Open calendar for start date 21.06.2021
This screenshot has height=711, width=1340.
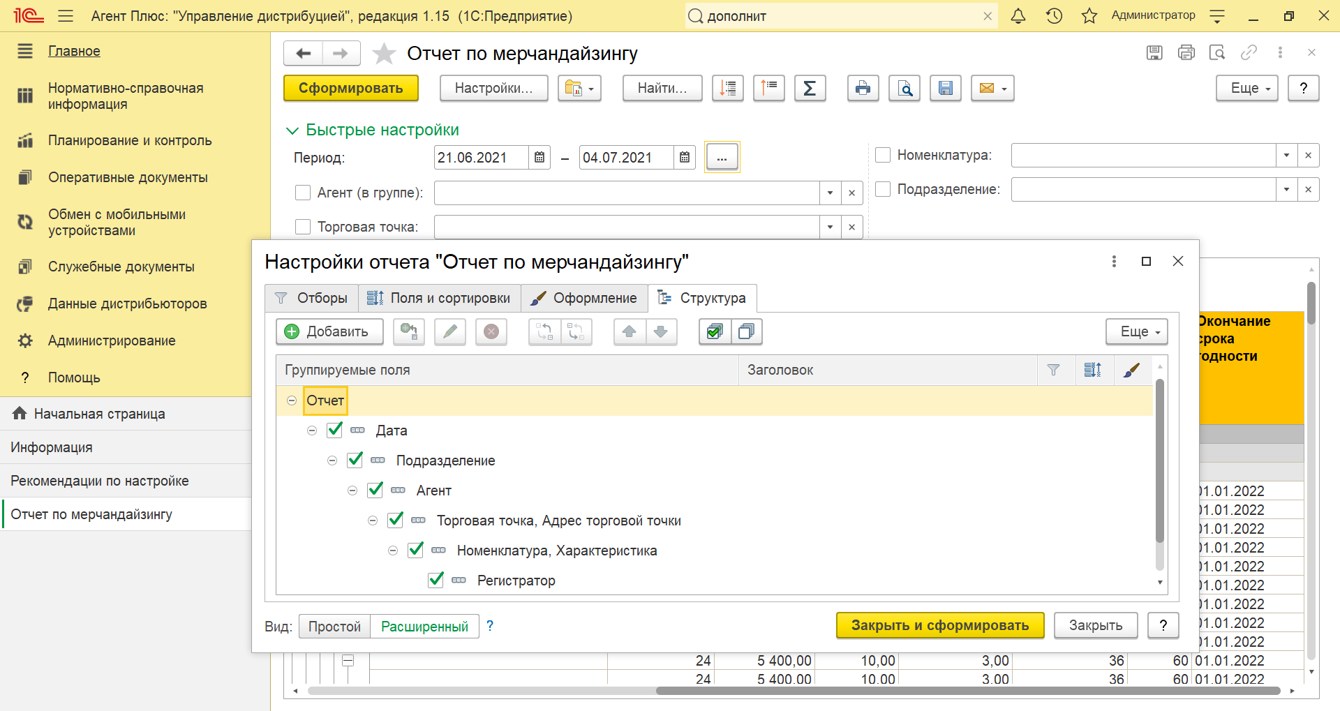(539, 158)
